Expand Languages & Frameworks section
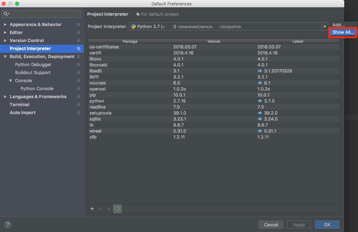The height and width of the screenshot is (232, 358). pyautogui.click(x=5, y=97)
